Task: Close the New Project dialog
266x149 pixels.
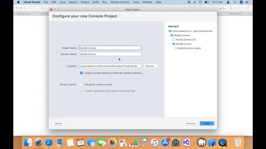Action: pos(51,10)
